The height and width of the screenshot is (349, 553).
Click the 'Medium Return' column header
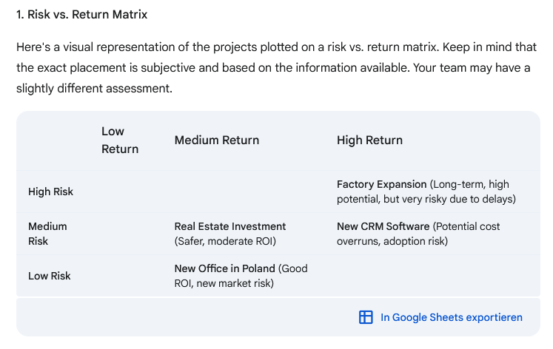[217, 140]
